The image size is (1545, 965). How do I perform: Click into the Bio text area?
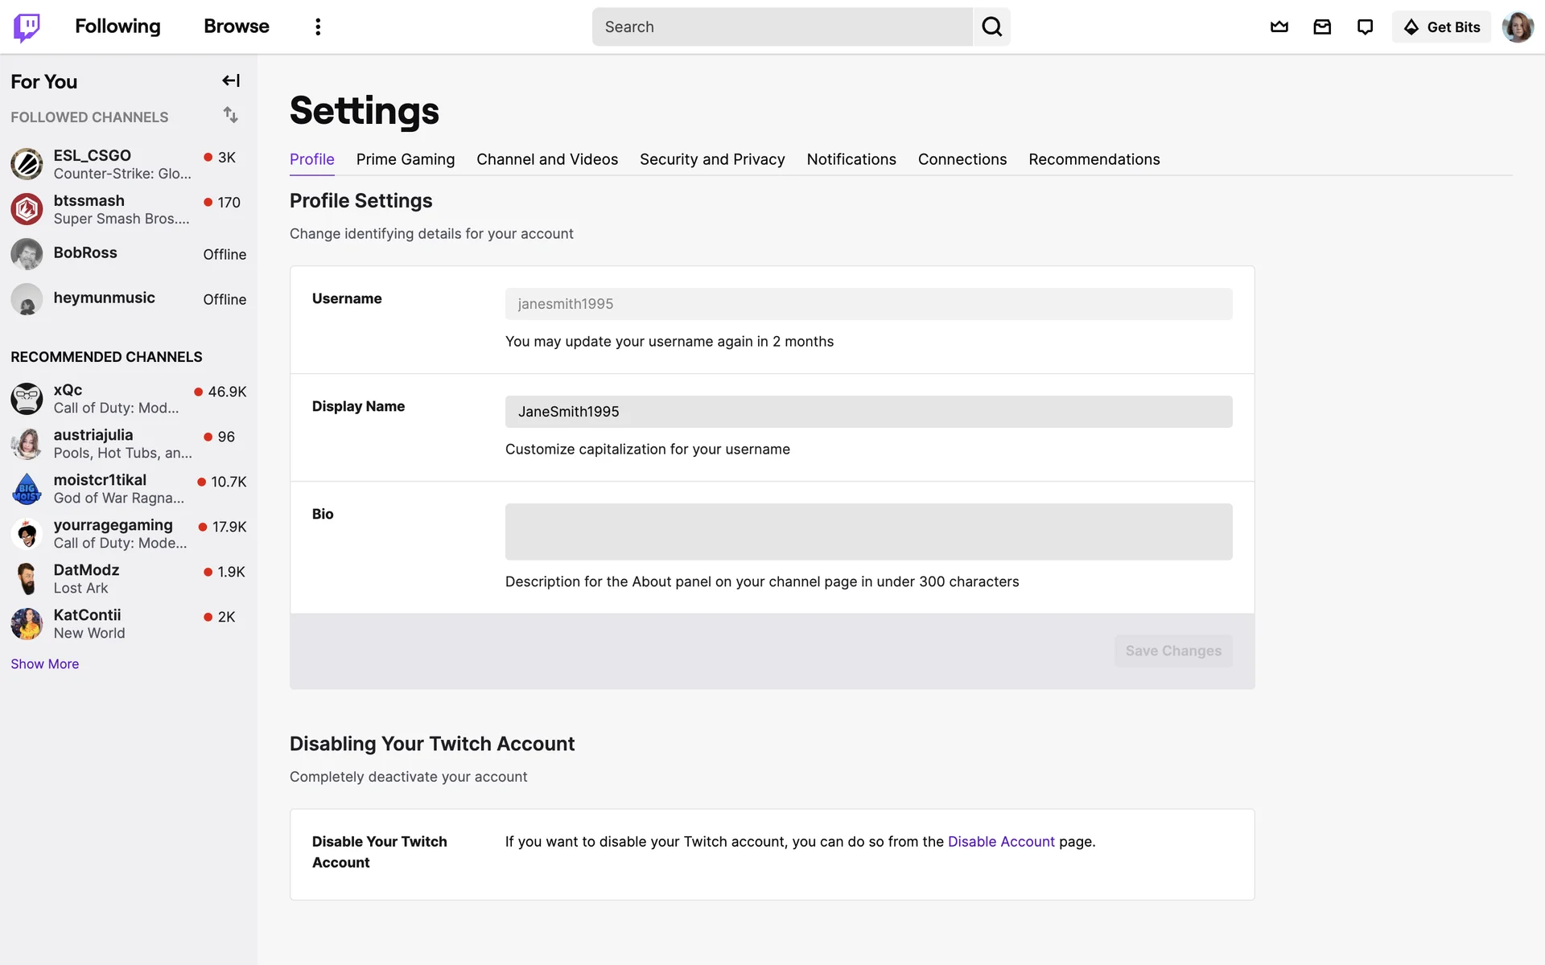coord(868,532)
